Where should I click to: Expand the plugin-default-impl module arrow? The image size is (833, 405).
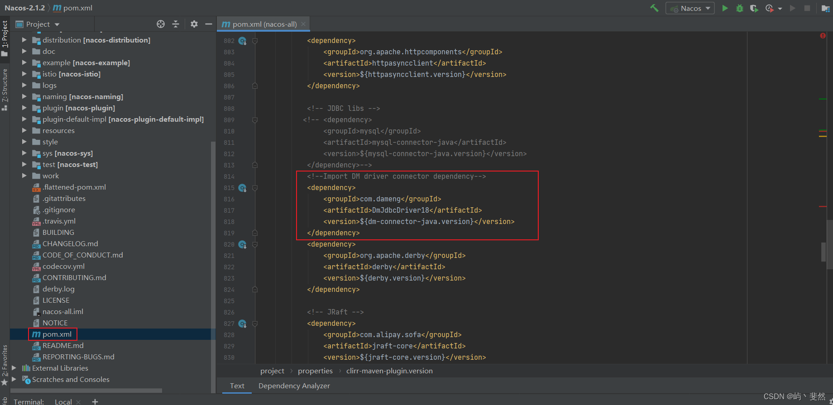(24, 119)
